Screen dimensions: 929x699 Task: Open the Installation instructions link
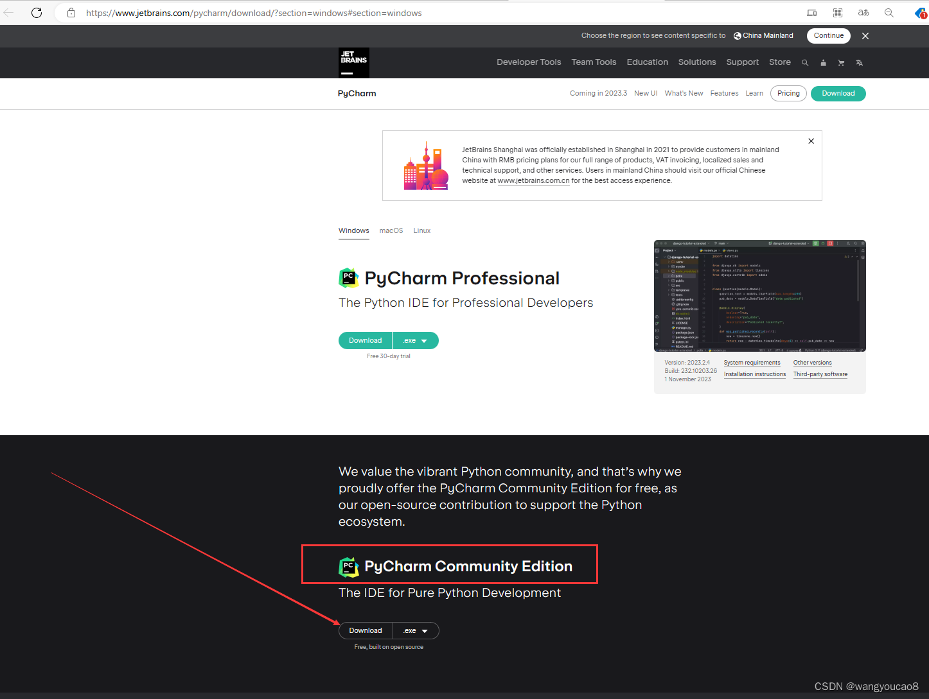[x=754, y=374]
